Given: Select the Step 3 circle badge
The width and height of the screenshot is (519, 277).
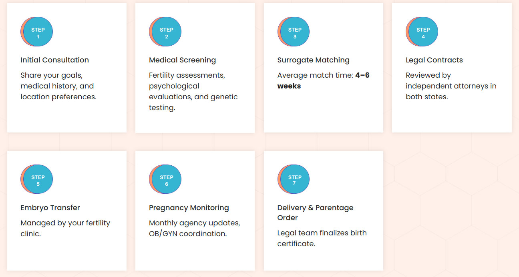Looking at the screenshot, I should pos(294,32).
